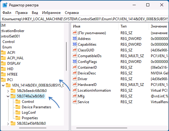Click the HardwareID value icon

coord(75,85)
